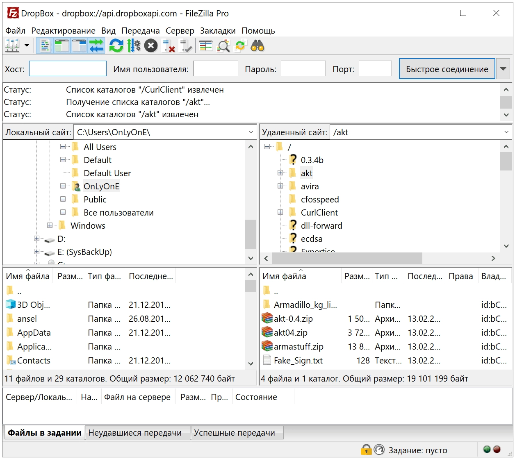Screen dimensions: 515x459
Task: Select the AppData folder icon
Action: (10, 332)
